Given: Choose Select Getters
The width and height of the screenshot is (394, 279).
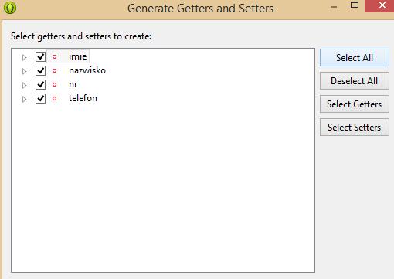Looking at the screenshot, I should (x=355, y=104).
